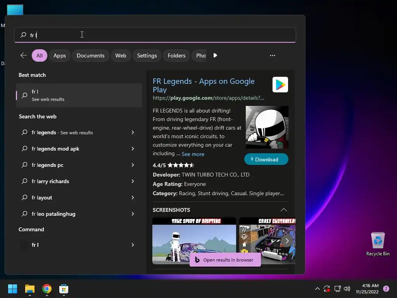
Task: Click See more in description
Action: click(x=193, y=154)
